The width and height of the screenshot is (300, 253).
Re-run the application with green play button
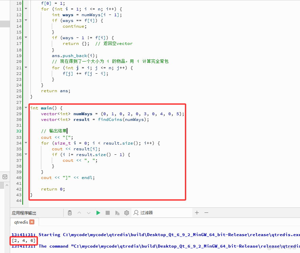[98, 213]
